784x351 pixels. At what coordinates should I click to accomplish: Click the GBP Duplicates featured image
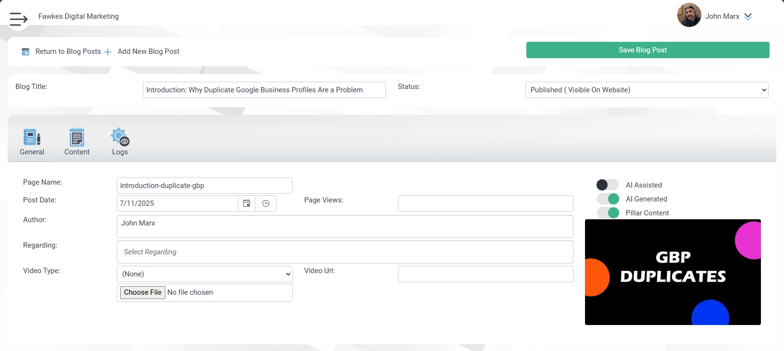672,272
